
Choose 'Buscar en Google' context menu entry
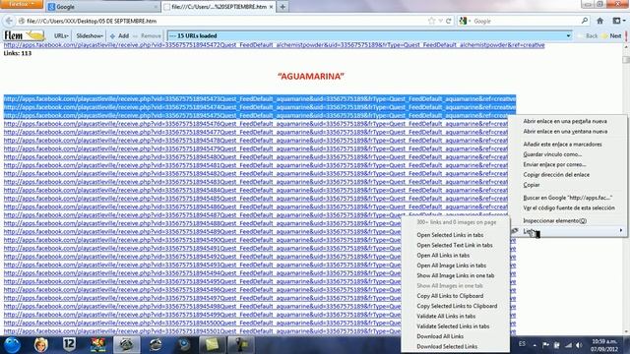tap(567, 198)
